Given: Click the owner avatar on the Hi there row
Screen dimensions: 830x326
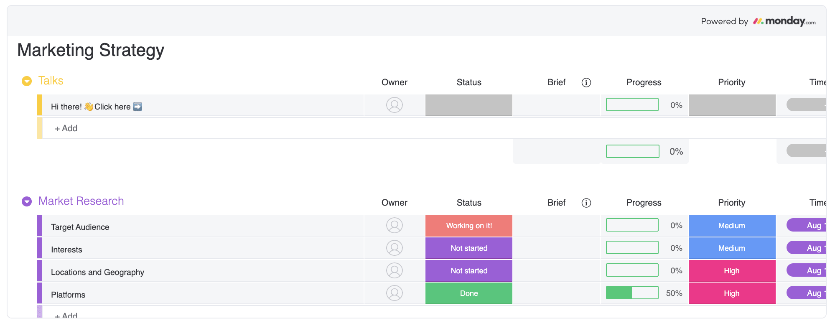Looking at the screenshot, I should (x=394, y=105).
